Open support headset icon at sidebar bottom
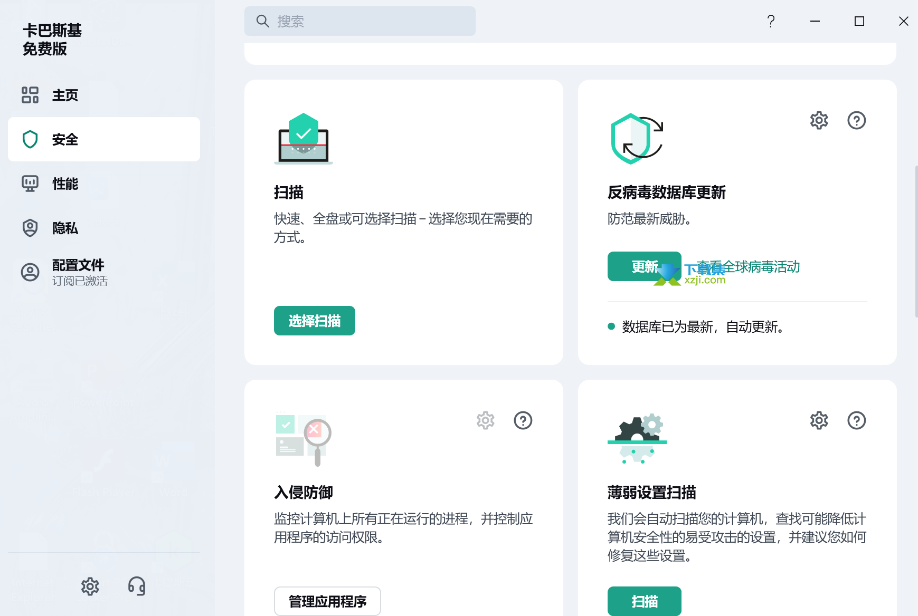Screen dimensions: 918x616 pos(137,586)
